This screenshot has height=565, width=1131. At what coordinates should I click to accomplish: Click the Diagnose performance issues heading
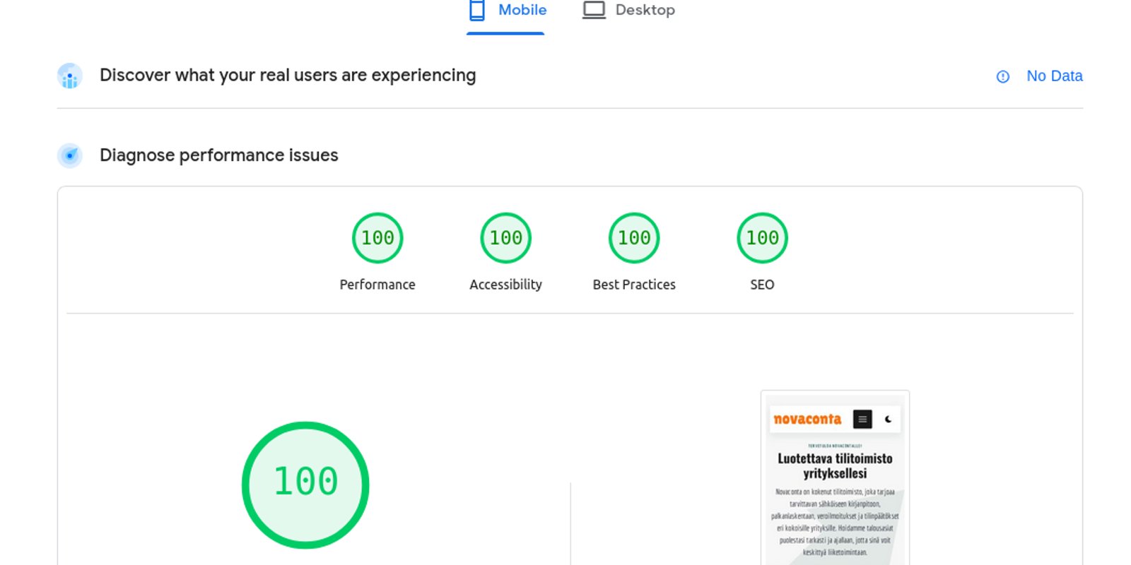click(x=219, y=155)
